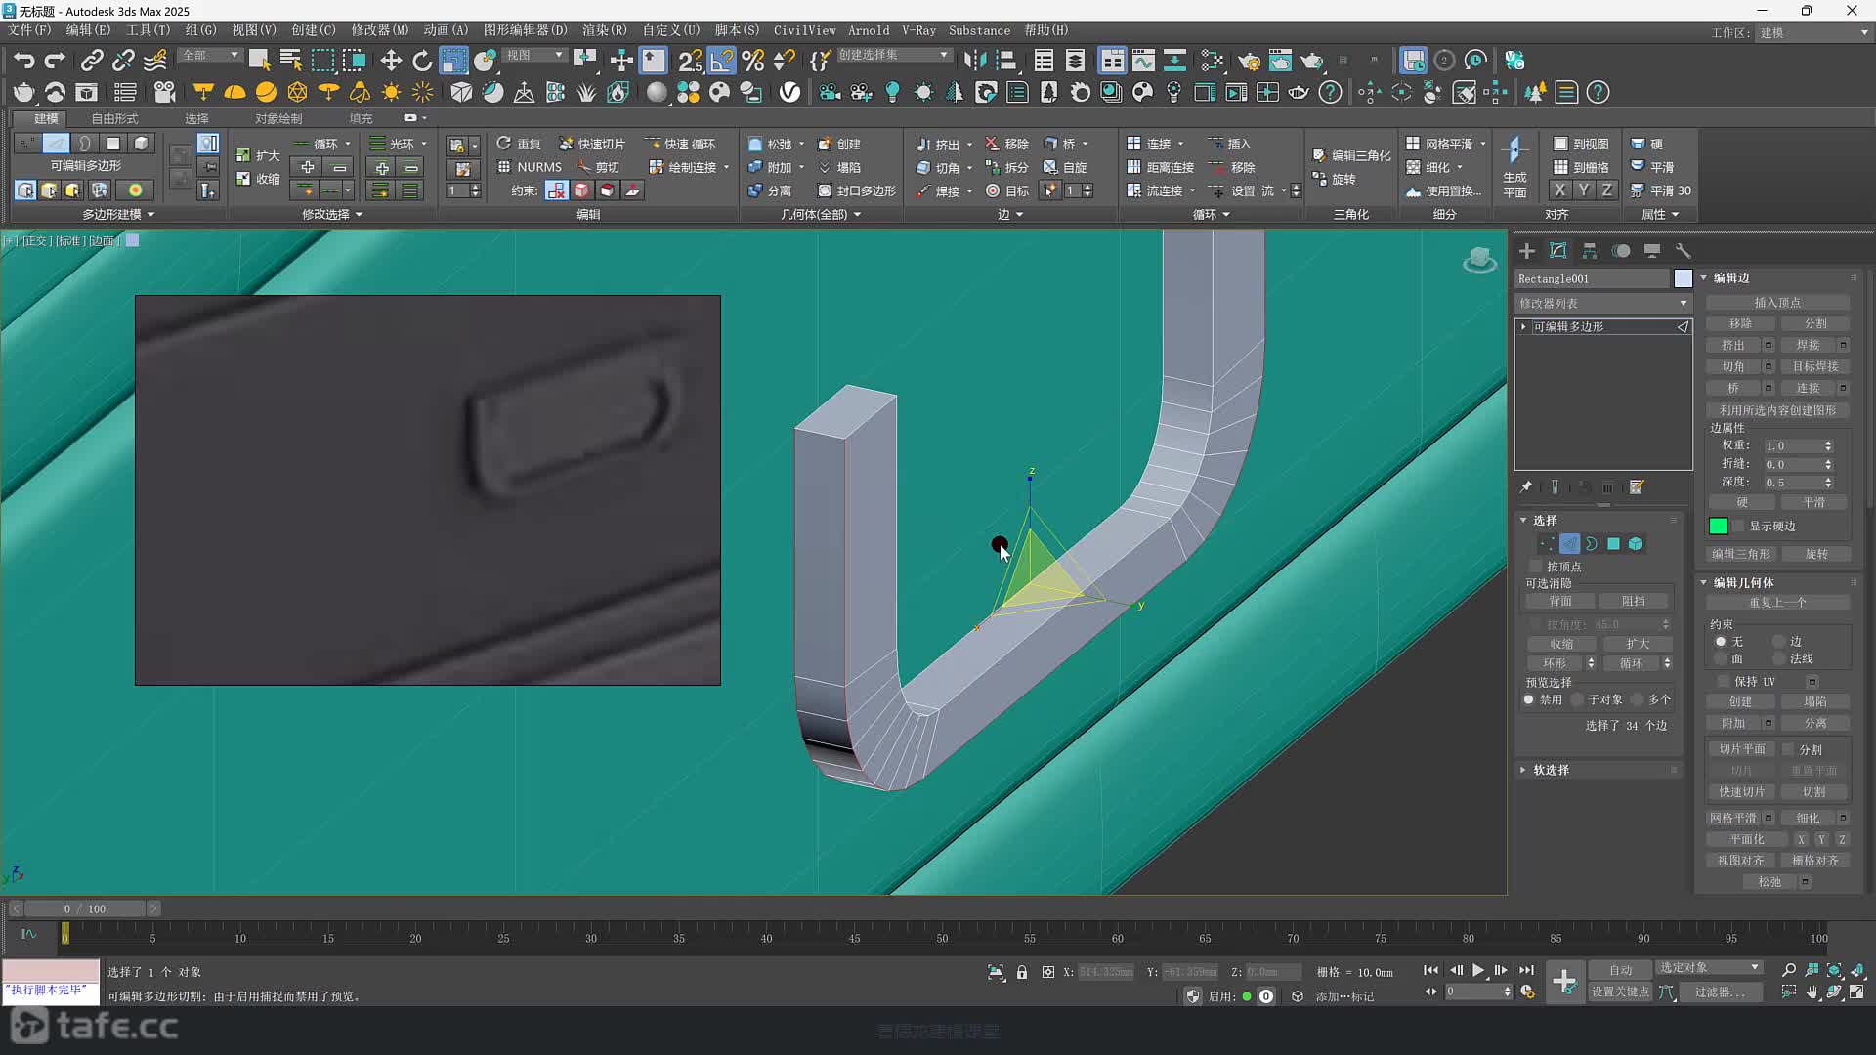
Task: Check the Split checkbox beside Slice Plane
Action: (1788, 749)
